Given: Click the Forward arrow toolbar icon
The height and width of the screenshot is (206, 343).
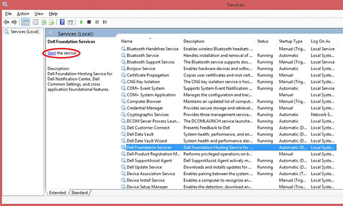Looking at the screenshot, I should coord(14,22).
